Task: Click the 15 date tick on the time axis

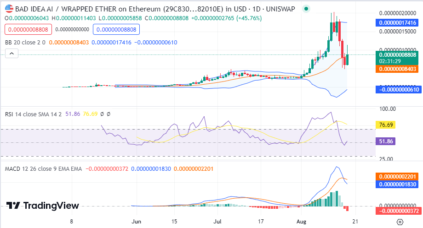Action: [174, 222]
